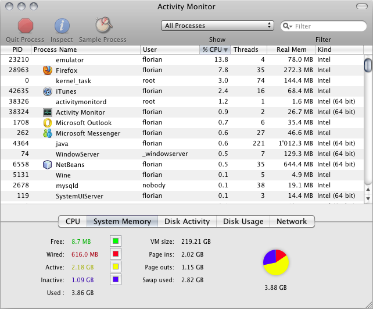The width and height of the screenshot is (373, 309).
Task: Click the Quit Process stop-sign icon
Action: 26,26
